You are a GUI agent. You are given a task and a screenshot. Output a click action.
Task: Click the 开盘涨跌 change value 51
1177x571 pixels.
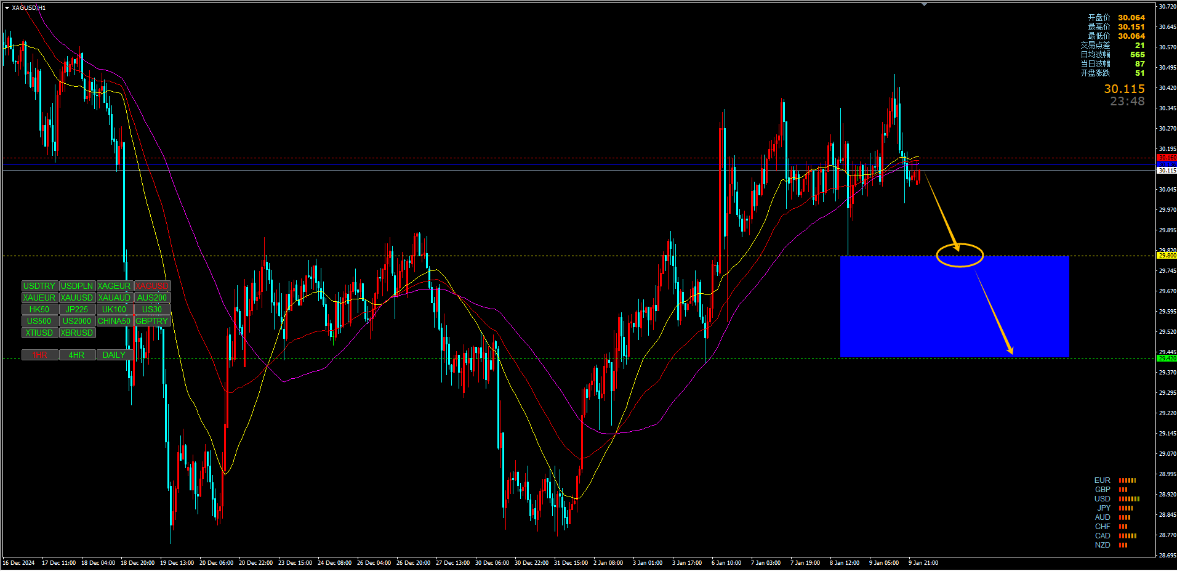point(1140,73)
